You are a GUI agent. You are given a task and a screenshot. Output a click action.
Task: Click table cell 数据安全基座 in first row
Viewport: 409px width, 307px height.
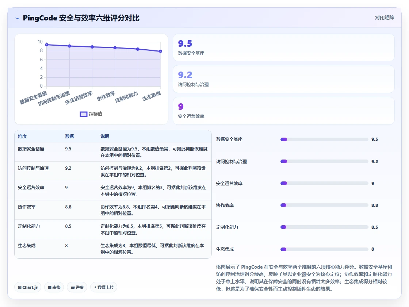pyautogui.click(x=31, y=149)
